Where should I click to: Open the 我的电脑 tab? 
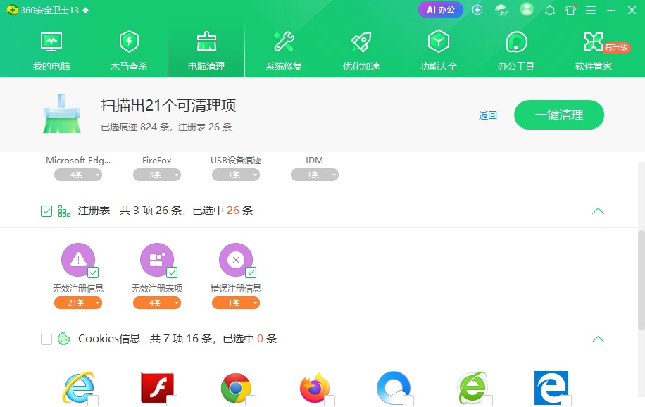[x=51, y=51]
